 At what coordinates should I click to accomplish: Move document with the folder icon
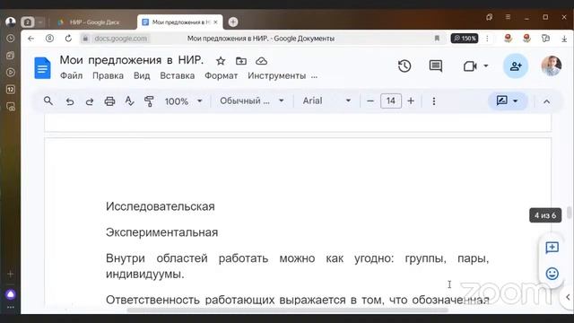point(241,61)
